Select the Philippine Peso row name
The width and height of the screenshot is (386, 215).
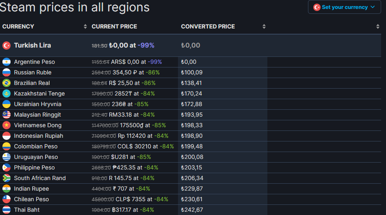pos(35,168)
